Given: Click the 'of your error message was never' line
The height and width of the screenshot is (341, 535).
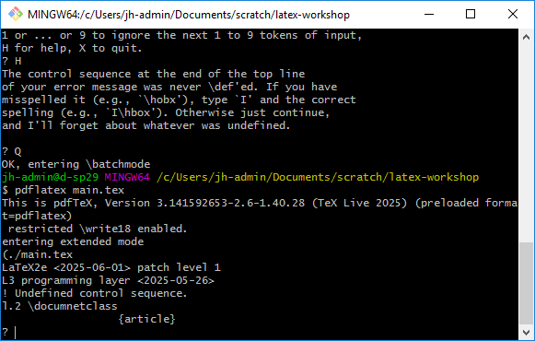Looking at the screenshot, I should click(169, 87).
